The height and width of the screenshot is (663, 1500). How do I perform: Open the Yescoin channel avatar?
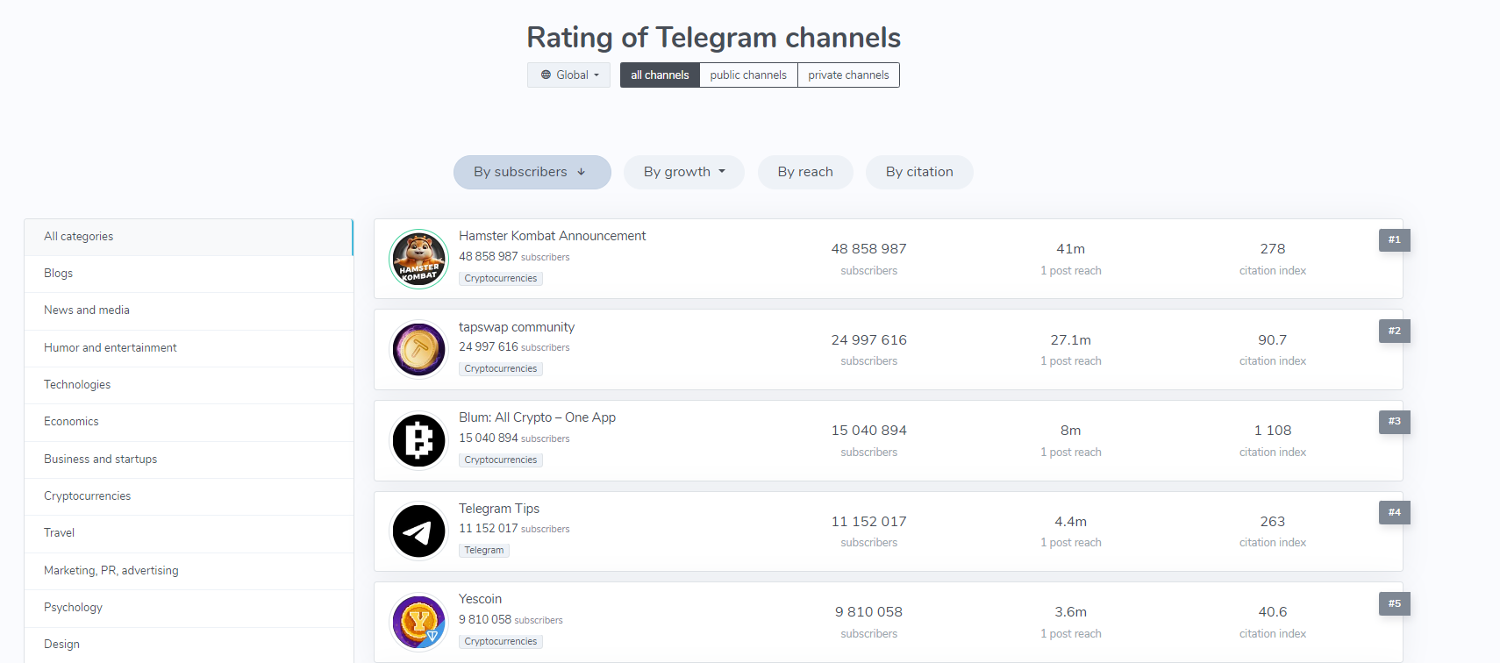pos(418,622)
